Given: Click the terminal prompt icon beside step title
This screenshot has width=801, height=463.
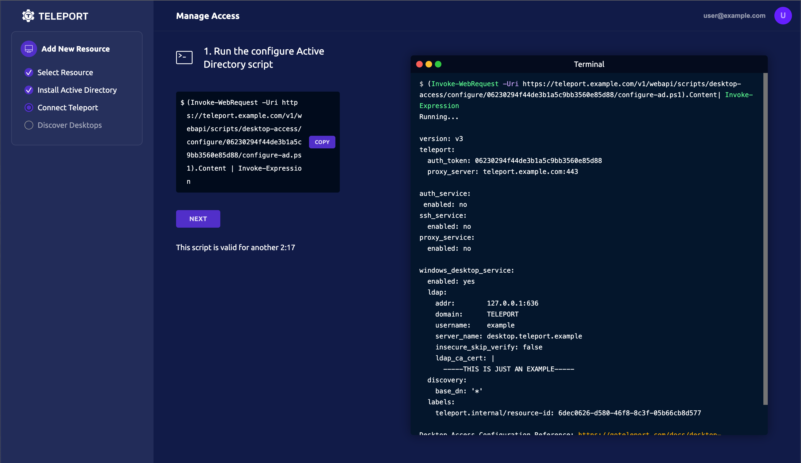Looking at the screenshot, I should pyautogui.click(x=184, y=57).
